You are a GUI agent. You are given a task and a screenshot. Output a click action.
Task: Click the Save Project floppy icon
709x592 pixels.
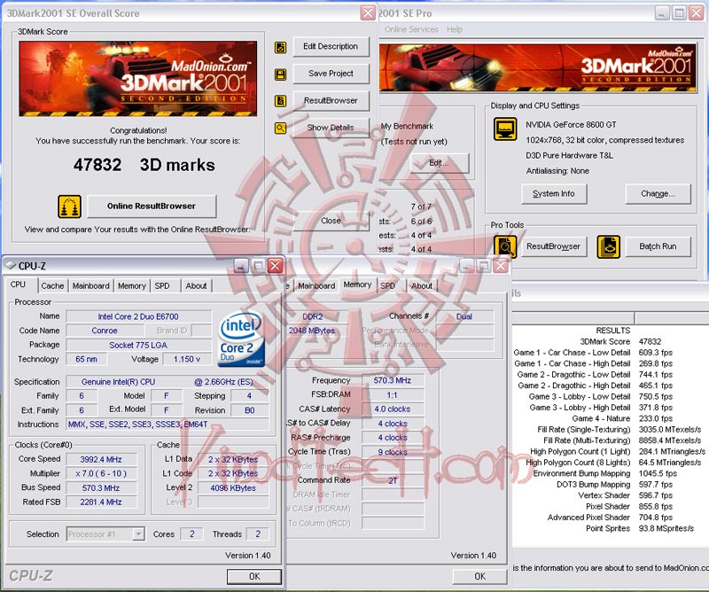[x=280, y=74]
